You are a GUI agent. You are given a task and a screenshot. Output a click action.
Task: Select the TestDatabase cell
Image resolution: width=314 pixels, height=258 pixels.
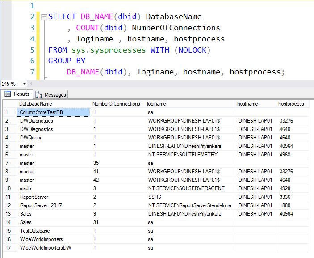coord(54,231)
